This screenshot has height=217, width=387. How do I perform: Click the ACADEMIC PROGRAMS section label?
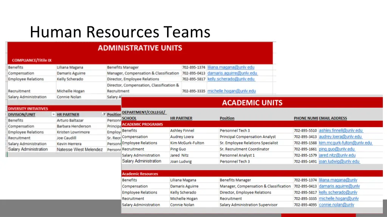(x=142, y=124)
